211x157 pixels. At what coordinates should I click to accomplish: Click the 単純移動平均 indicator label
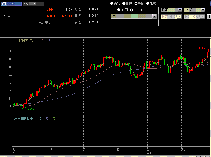coord(24,40)
